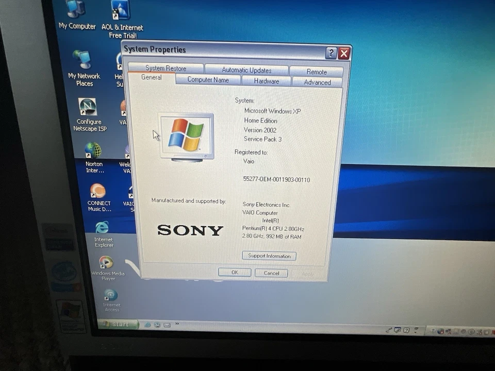Viewport: 495px width, 371px height.
Task: Click the Support Information button
Action: (269, 256)
